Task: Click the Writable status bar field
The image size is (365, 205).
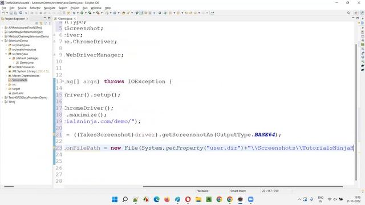Action: [203, 191]
